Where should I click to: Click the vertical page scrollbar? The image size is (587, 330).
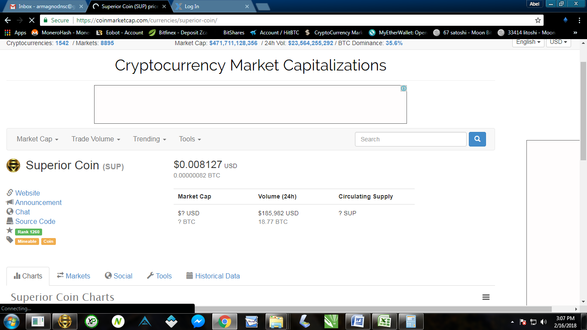click(583, 110)
